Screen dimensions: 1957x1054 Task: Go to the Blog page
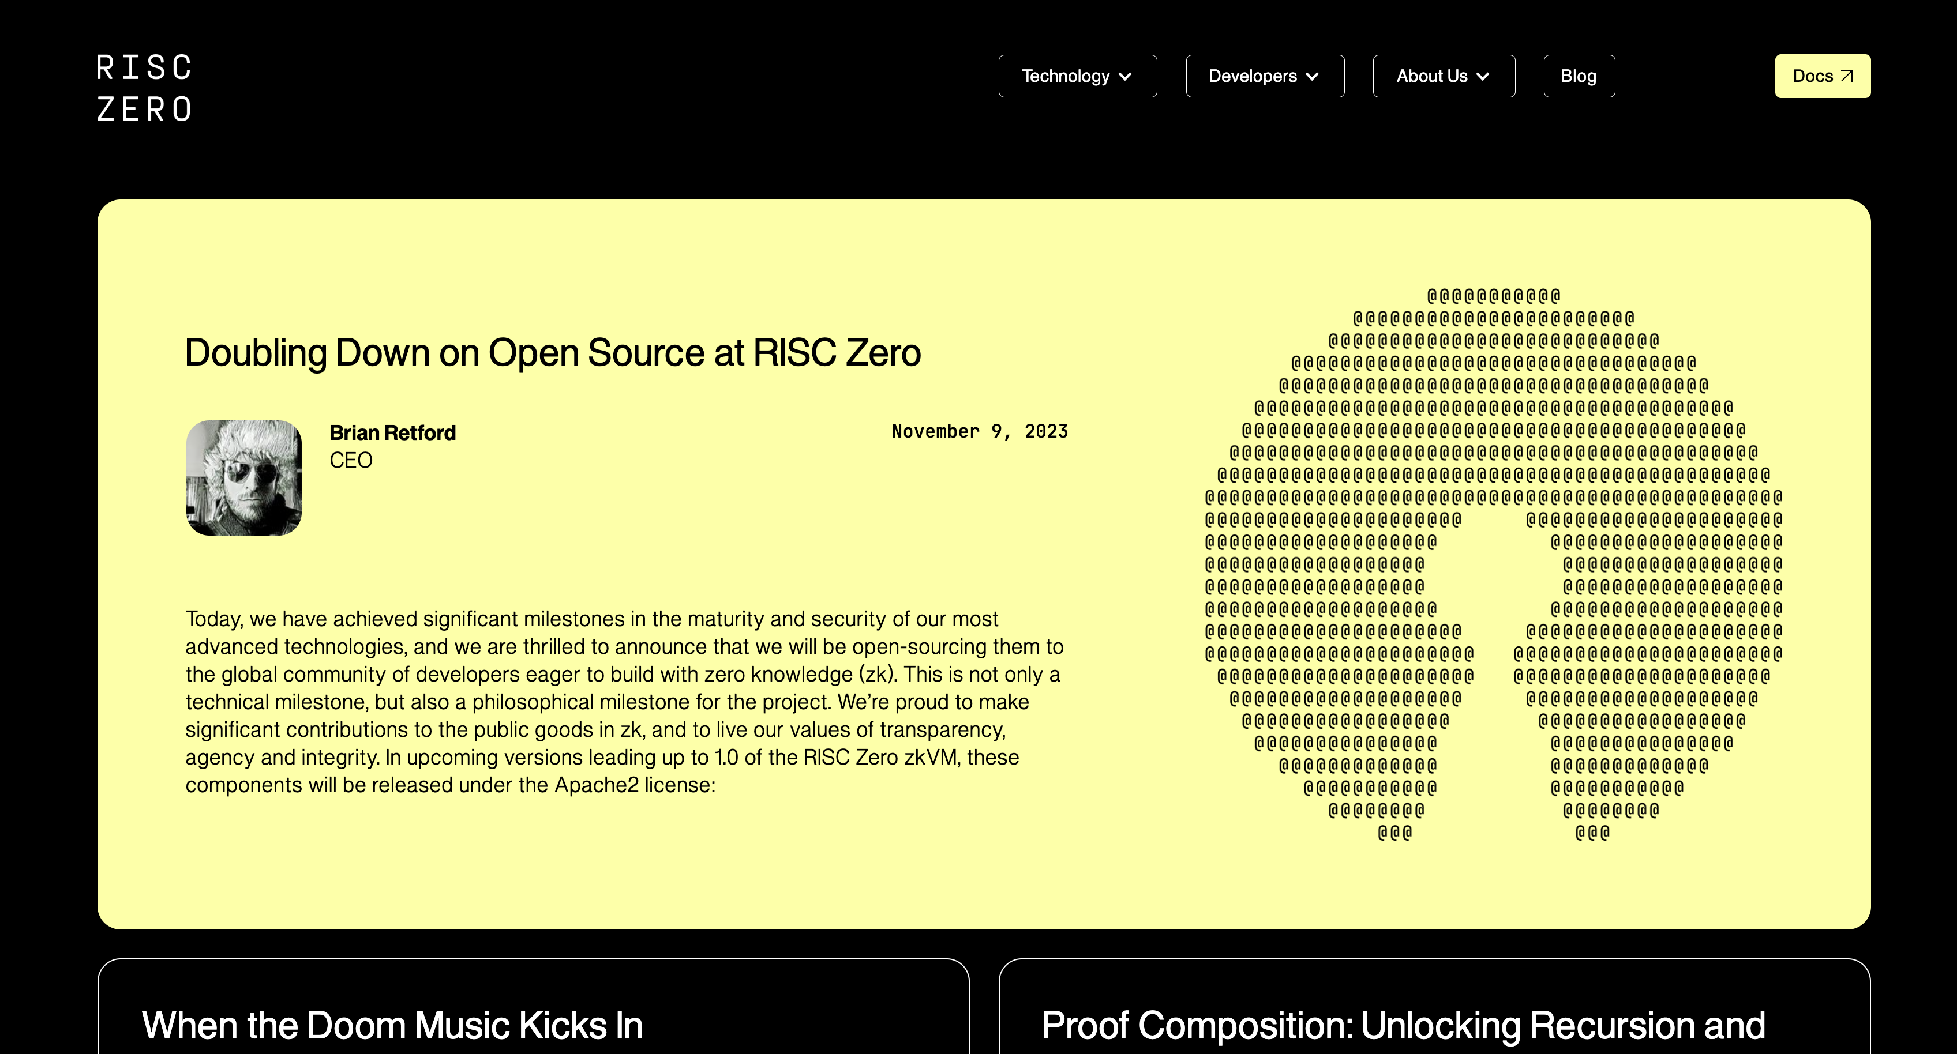pyautogui.click(x=1579, y=76)
